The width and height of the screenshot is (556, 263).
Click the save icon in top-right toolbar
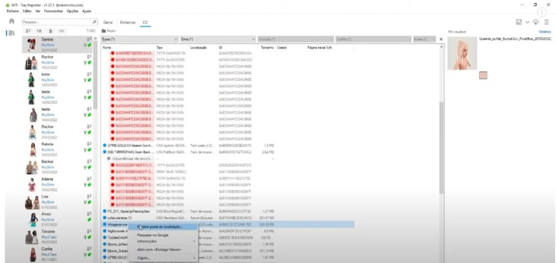519,22
